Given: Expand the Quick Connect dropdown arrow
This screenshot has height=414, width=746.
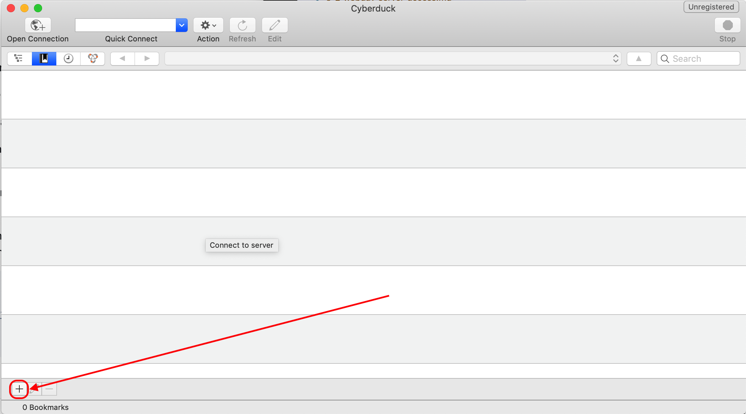Looking at the screenshot, I should pyautogui.click(x=182, y=25).
